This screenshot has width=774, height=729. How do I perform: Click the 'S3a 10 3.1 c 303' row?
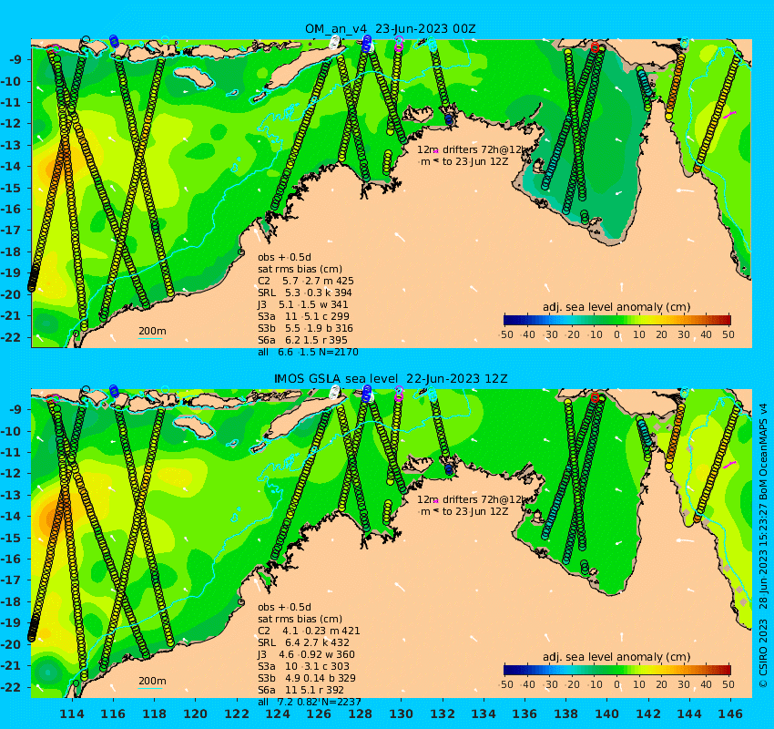(303, 666)
